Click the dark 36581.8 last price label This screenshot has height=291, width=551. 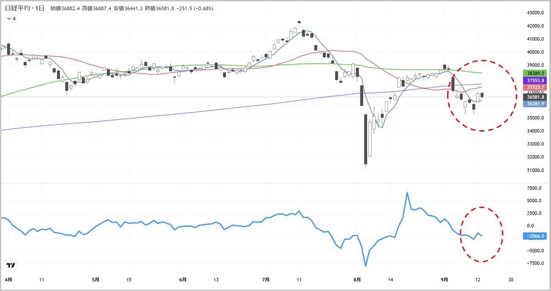(x=535, y=97)
